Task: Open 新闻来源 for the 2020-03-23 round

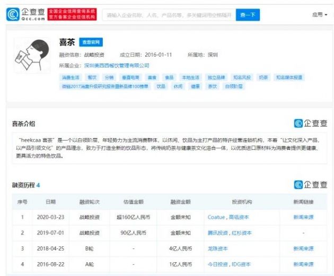Action: pyautogui.click(x=304, y=217)
